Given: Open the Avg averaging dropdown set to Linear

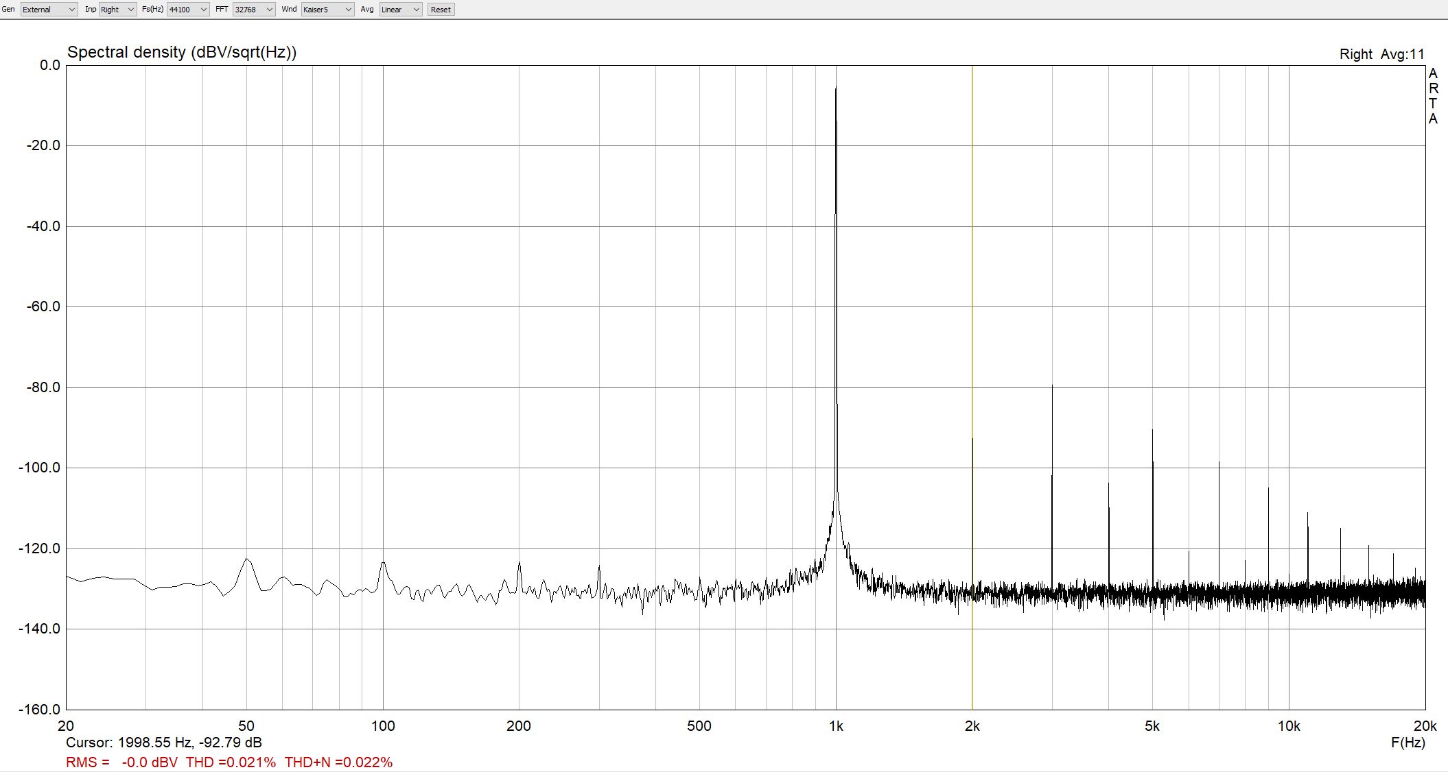Looking at the screenshot, I should (401, 10).
